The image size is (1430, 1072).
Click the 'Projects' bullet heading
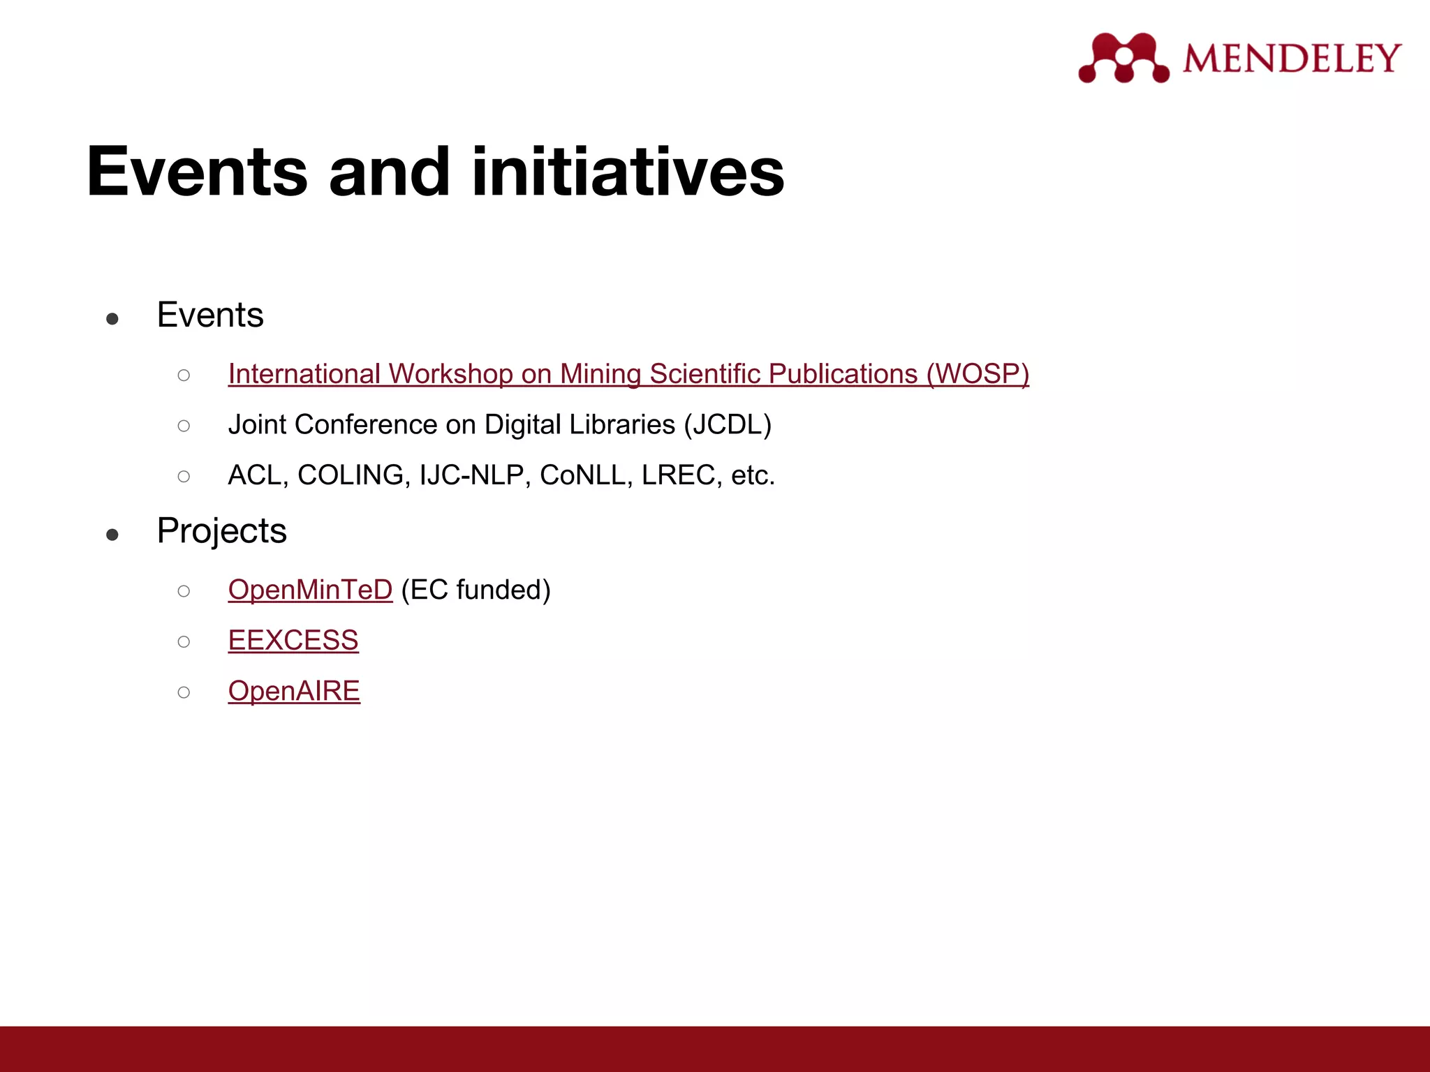(221, 531)
